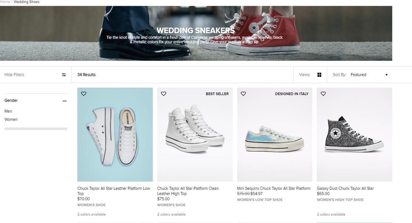Viewport: 412px width, 223px height.
Task: Open Chuck Taylor All Star Leather Platform Low Top link
Action: [114, 191]
